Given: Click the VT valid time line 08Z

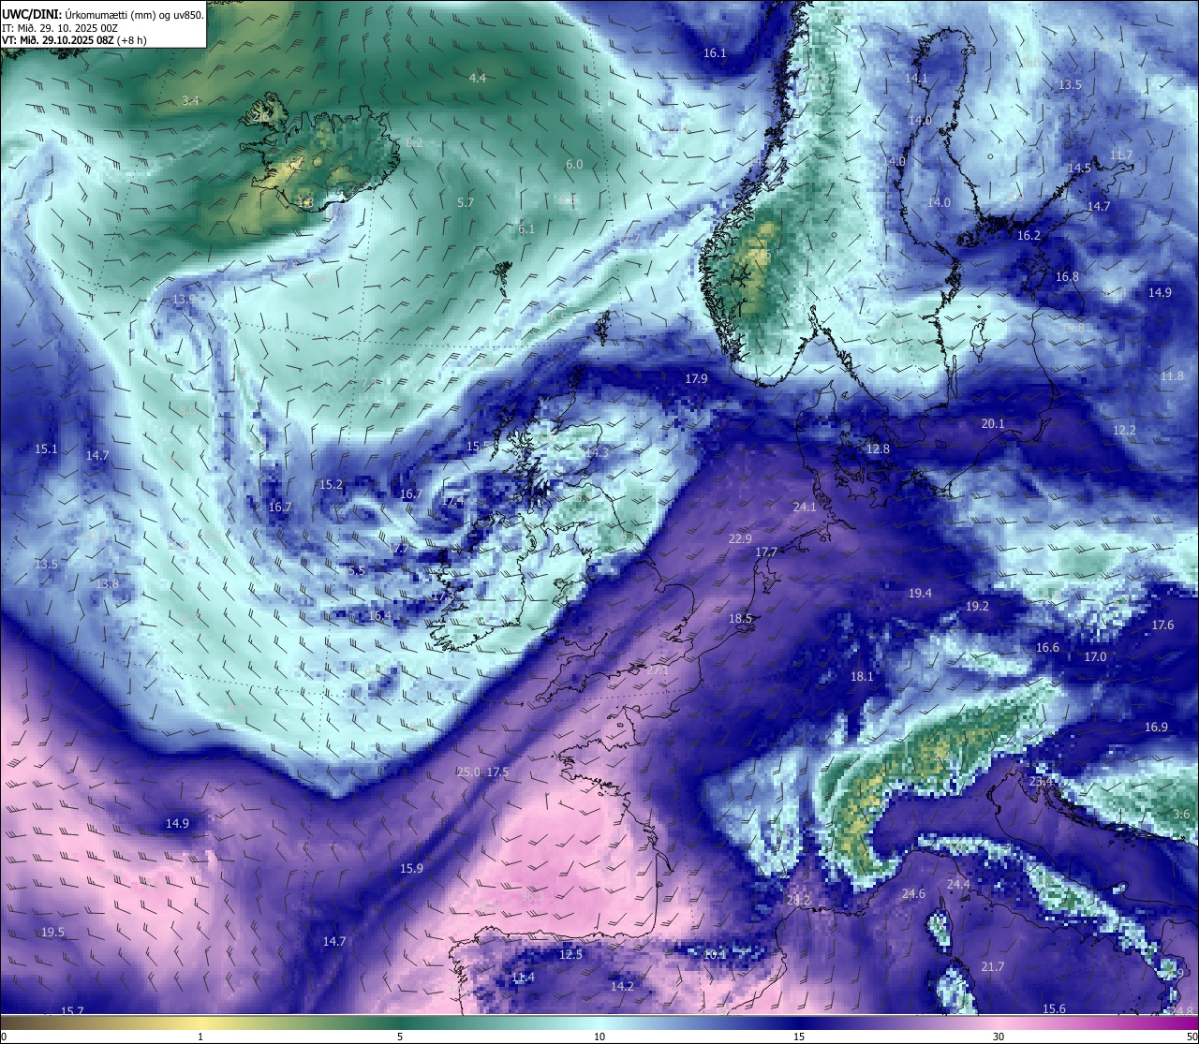Looking at the screenshot, I should [x=74, y=40].
